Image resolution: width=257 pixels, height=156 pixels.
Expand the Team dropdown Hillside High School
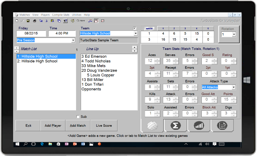point(136,33)
